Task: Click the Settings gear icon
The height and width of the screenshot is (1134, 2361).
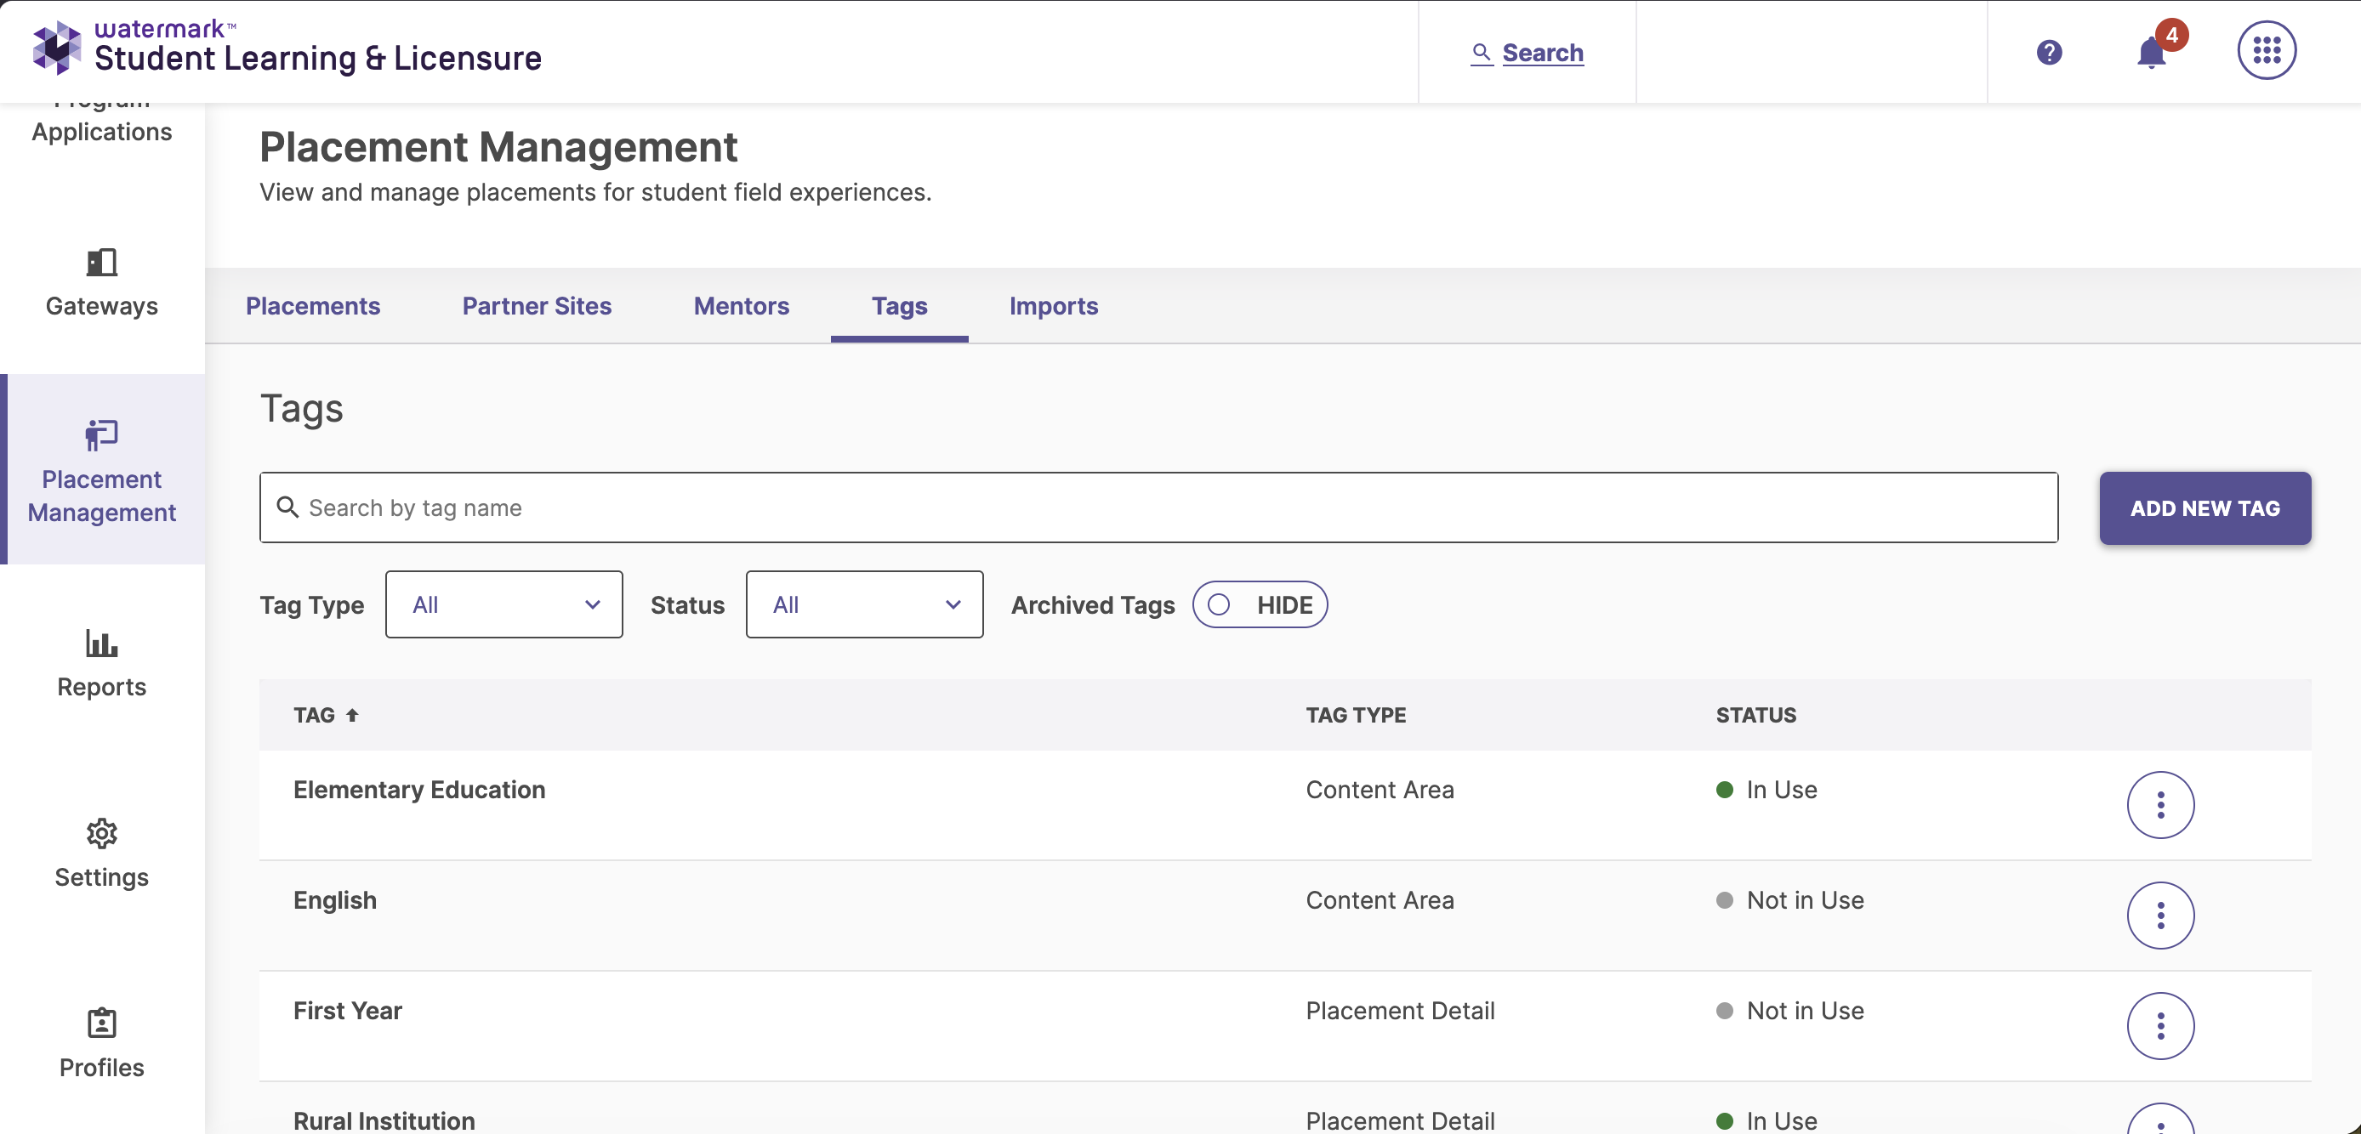Action: coord(102,834)
